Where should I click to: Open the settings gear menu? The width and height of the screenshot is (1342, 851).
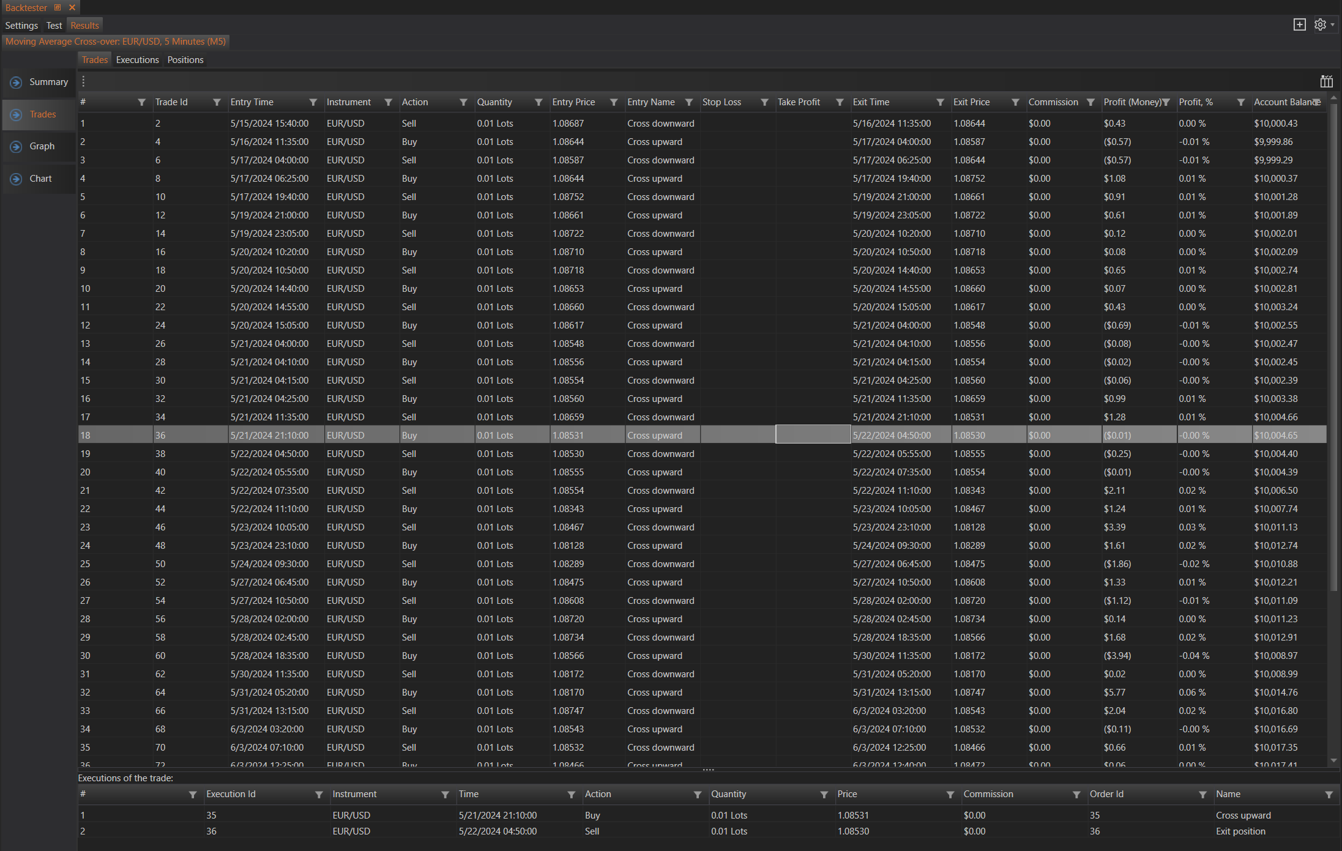point(1321,24)
